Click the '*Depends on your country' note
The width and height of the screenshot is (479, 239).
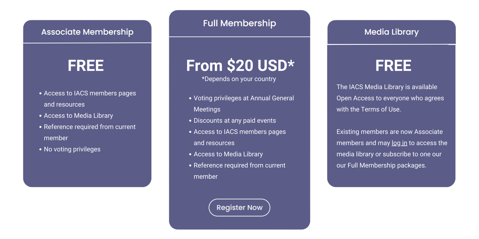point(239,79)
